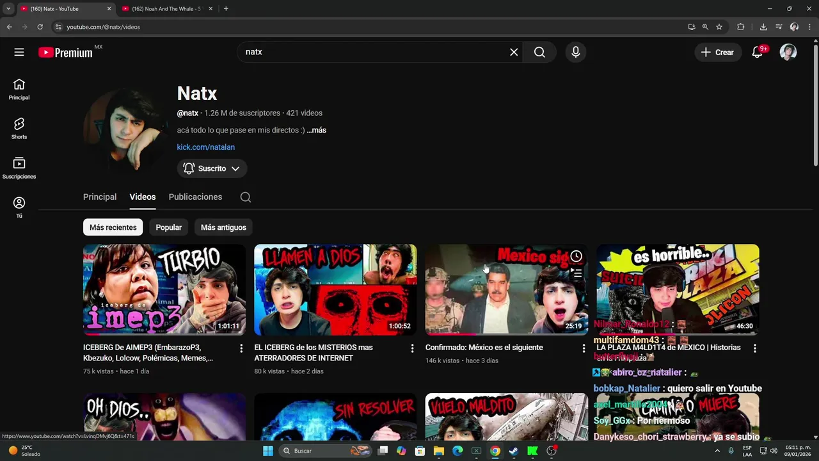Open EL ICEBERG de los MISTERIOS title
Screen dimensions: 819x461
coord(314,353)
